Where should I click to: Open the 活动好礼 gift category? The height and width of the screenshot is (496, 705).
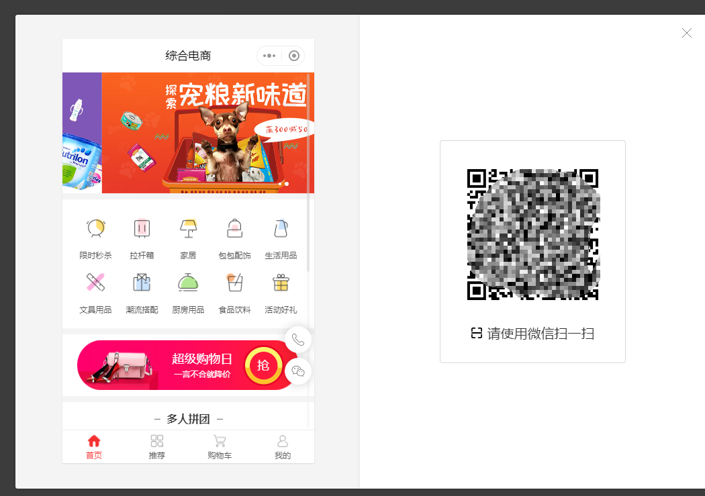pyautogui.click(x=281, y=293)
